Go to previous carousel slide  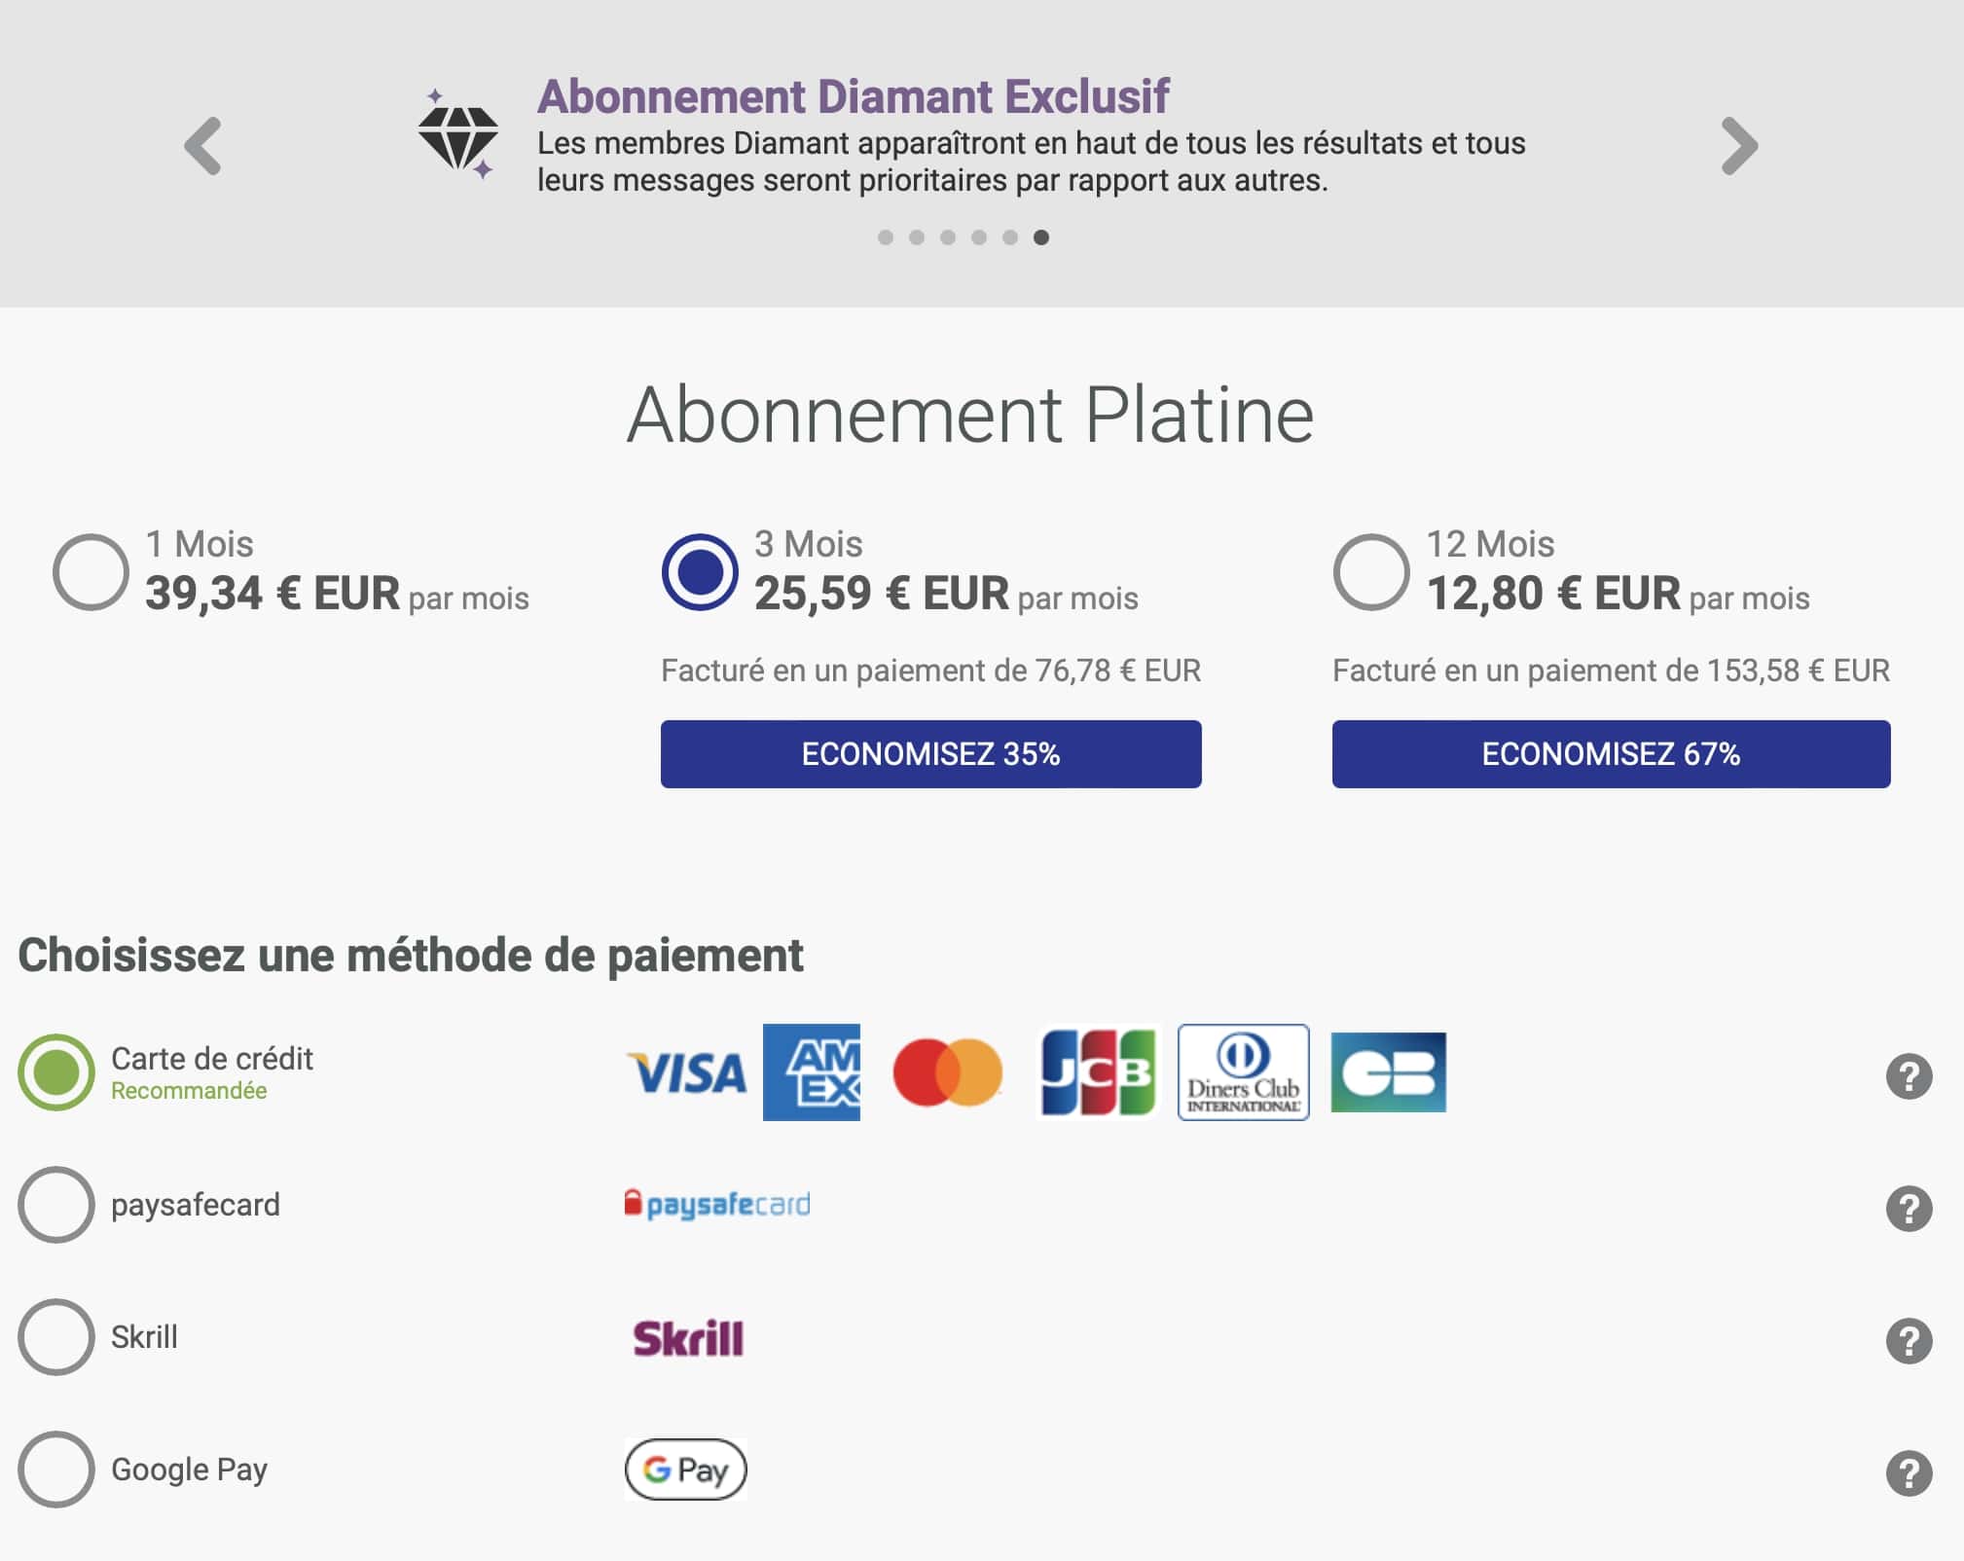pyautogui.click(x=203, y=146)
